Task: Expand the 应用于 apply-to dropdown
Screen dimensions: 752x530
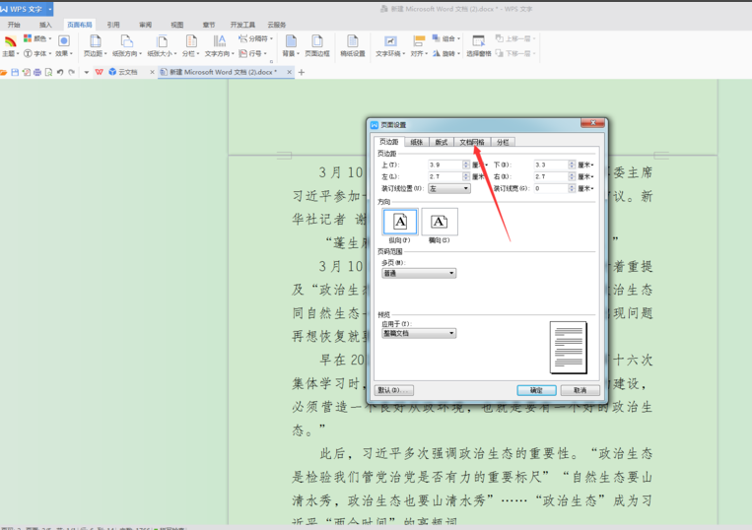Action: tap(419, 333)
